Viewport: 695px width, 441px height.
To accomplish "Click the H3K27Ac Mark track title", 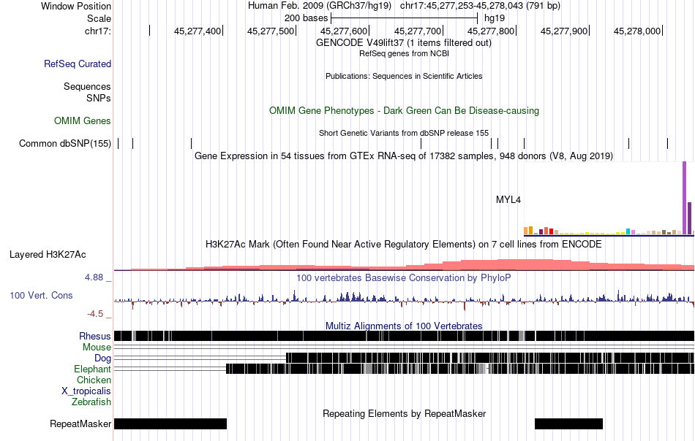I will [x=404, y=244].
